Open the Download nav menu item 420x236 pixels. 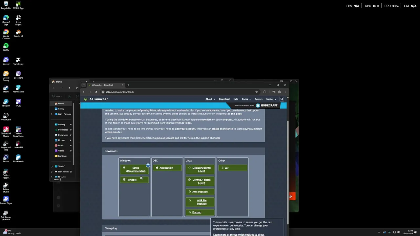coord(224,99)
